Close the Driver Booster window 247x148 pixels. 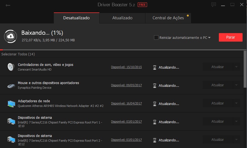tap(242, 4)
